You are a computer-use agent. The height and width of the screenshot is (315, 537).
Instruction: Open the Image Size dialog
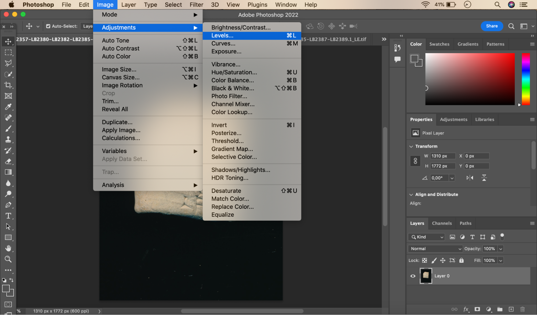point(148,69)
